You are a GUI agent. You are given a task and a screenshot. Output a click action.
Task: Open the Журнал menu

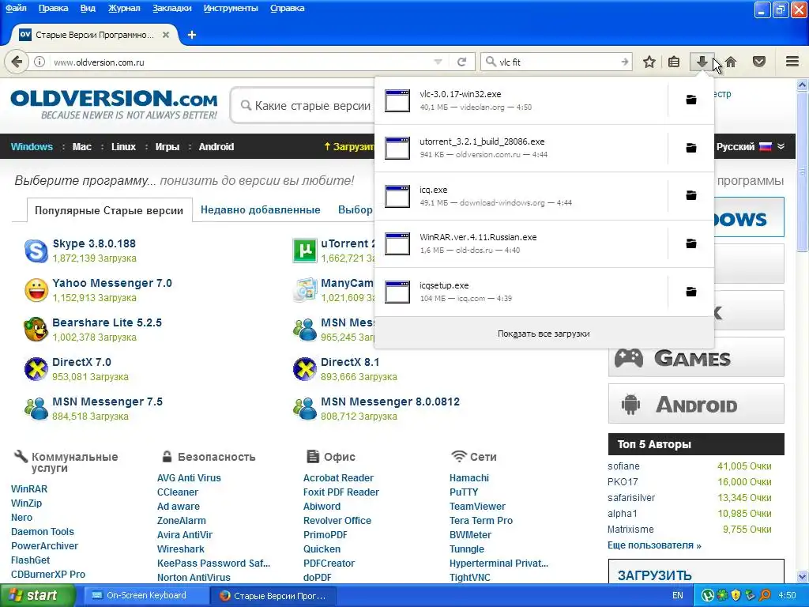124,8
